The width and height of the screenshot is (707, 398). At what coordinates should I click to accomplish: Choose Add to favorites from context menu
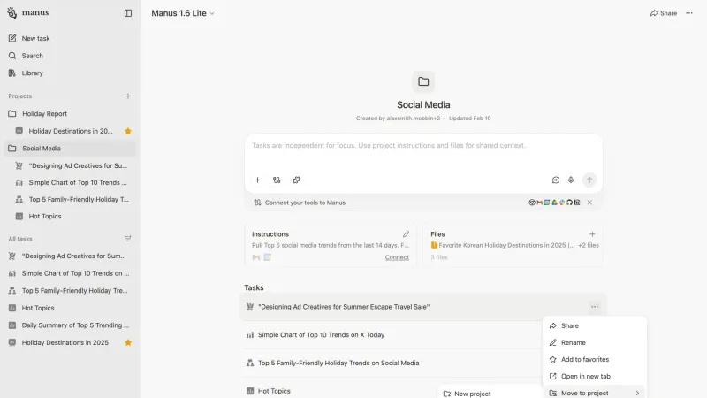[595, 359]
